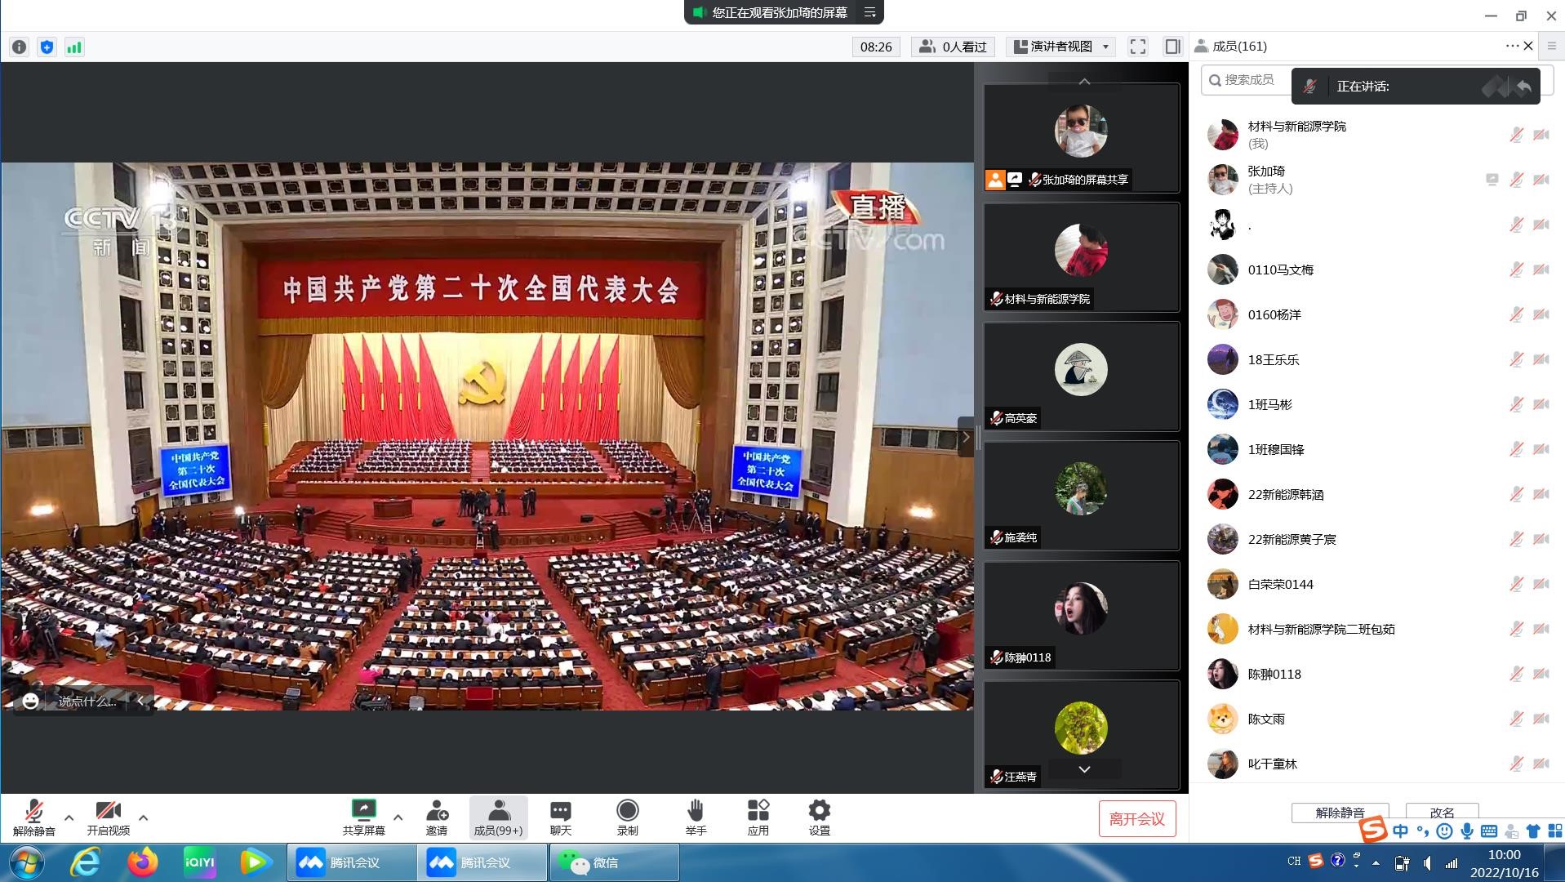1565x882 pixels.
Task: Click the 解除静音 button in members panel
Action: 1340,813
